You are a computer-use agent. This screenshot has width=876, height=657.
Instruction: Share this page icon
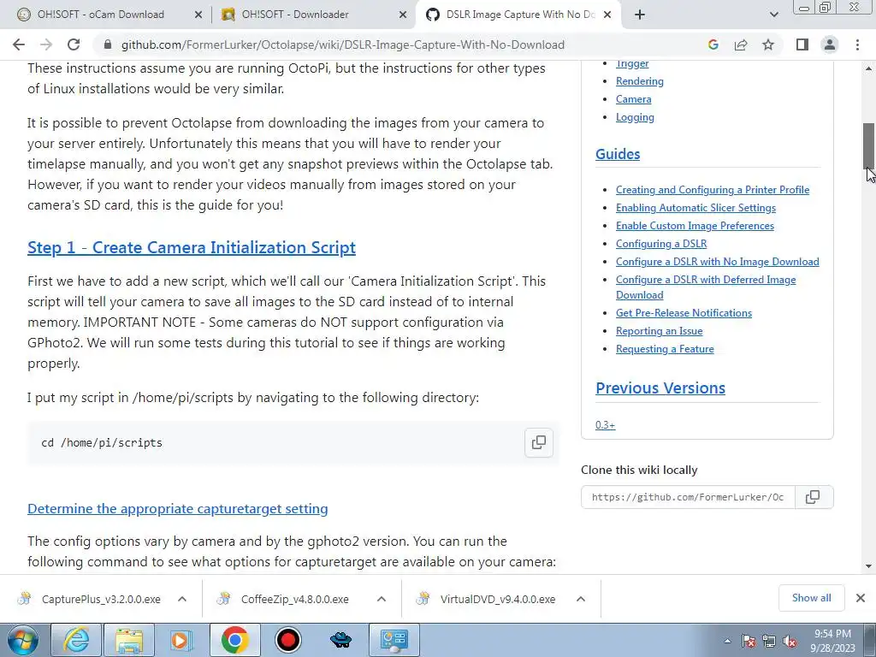pyautogui.click(x=741, y=44)
